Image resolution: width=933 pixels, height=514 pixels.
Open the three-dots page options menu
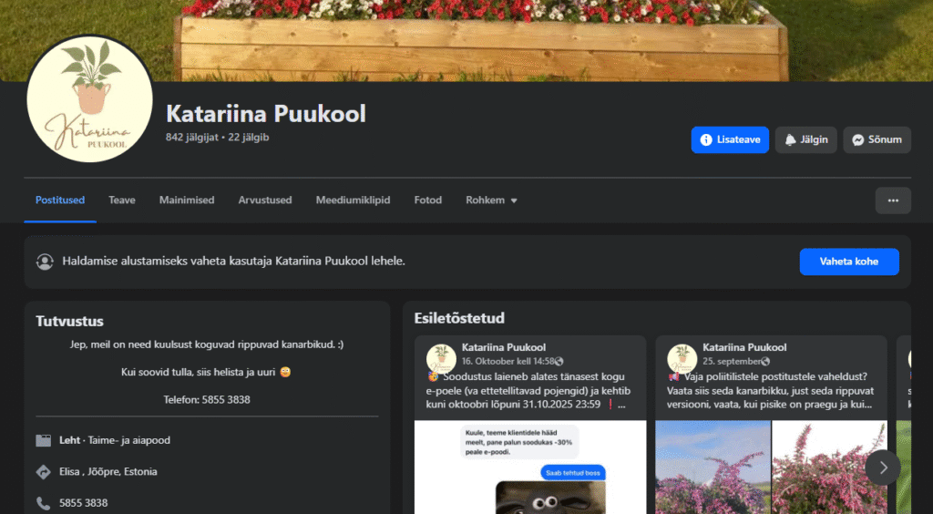[x=893, y=200]
